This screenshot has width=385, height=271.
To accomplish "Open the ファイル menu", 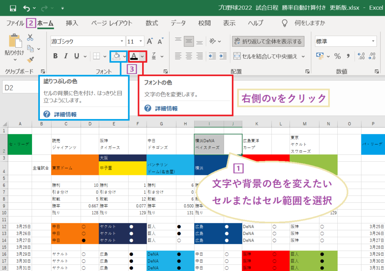I will [15, 23].
